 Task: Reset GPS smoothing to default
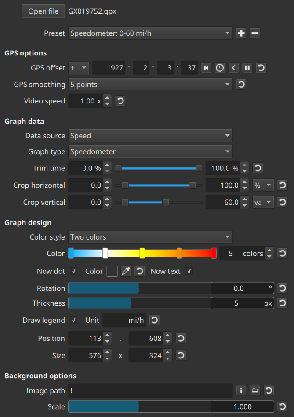point(241,84)
